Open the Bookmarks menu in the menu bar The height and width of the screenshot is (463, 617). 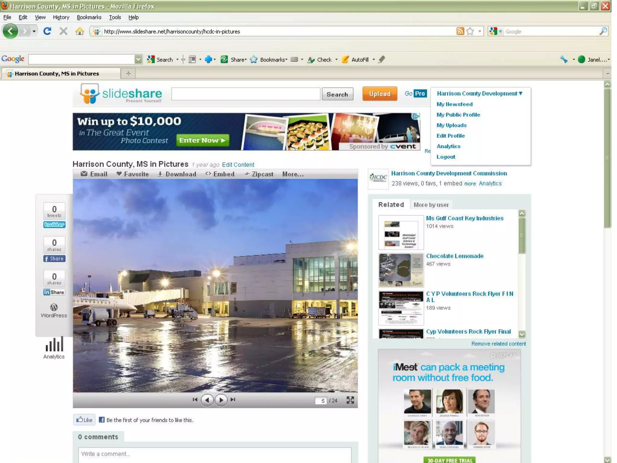tap(89, 17)
